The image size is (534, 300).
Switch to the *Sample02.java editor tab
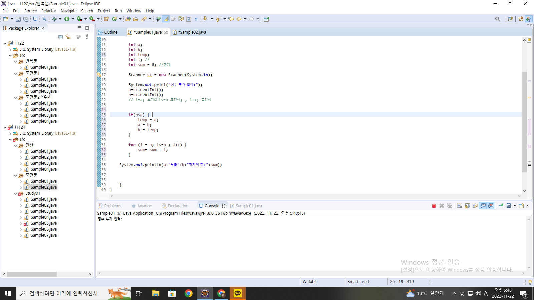(x=190, y=32)
